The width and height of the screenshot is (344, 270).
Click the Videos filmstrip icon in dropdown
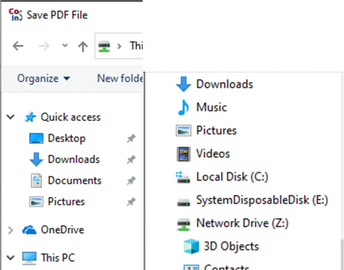pyautogui.click(x=183, y=154)
